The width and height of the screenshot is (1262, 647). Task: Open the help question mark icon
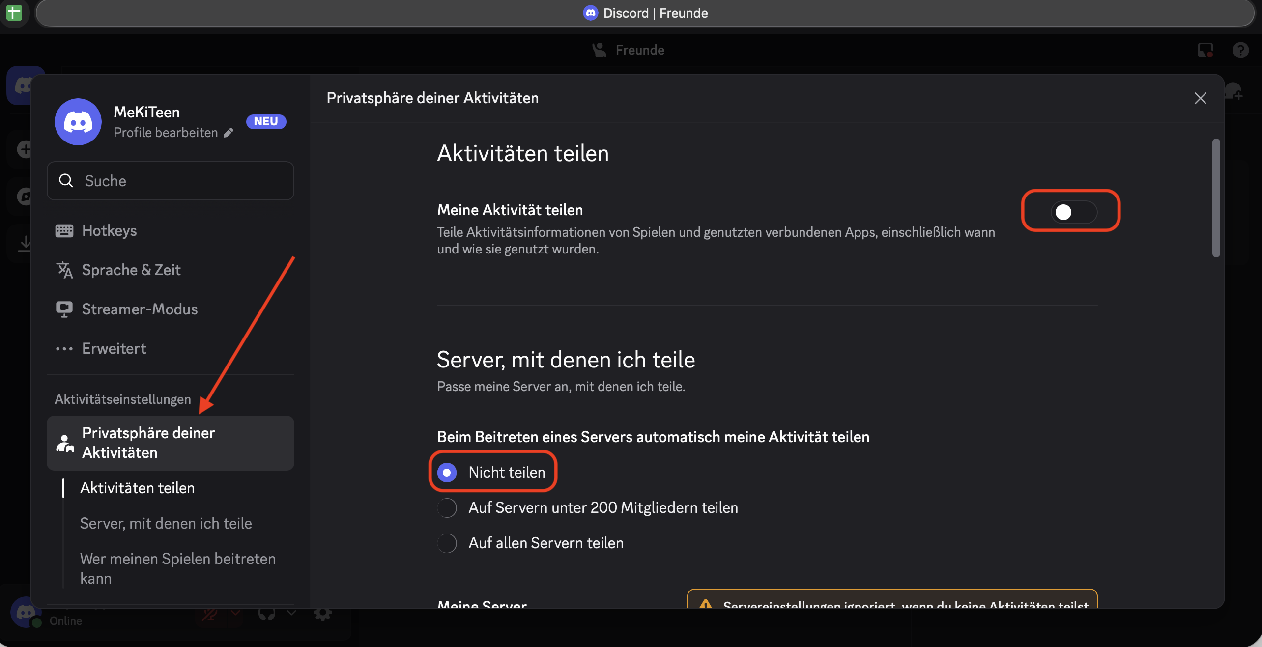(x=1240, y=50)
